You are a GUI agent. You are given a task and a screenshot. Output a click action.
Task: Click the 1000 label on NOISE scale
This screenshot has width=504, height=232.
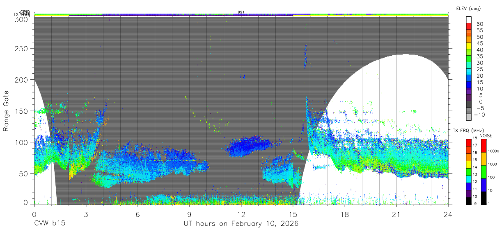(493, 164)
